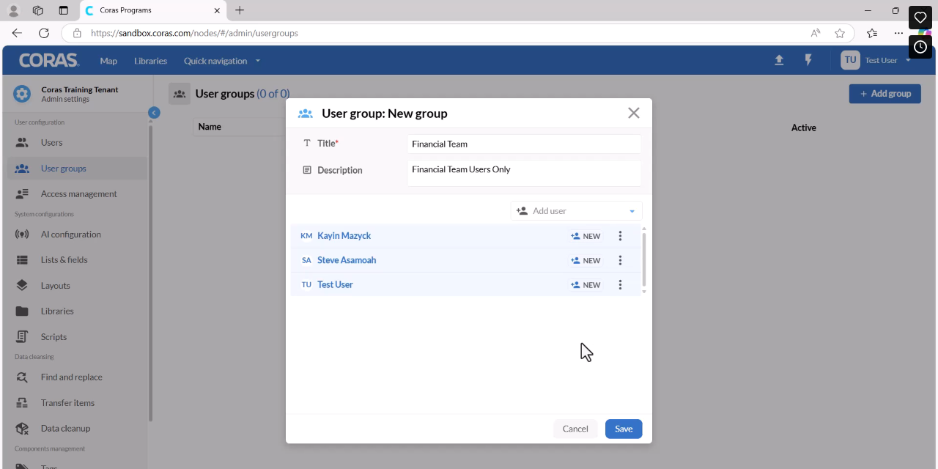Screen dimensions: 938x469
Task: Select the Coras Programs browser tab
Action: point(152,10)
